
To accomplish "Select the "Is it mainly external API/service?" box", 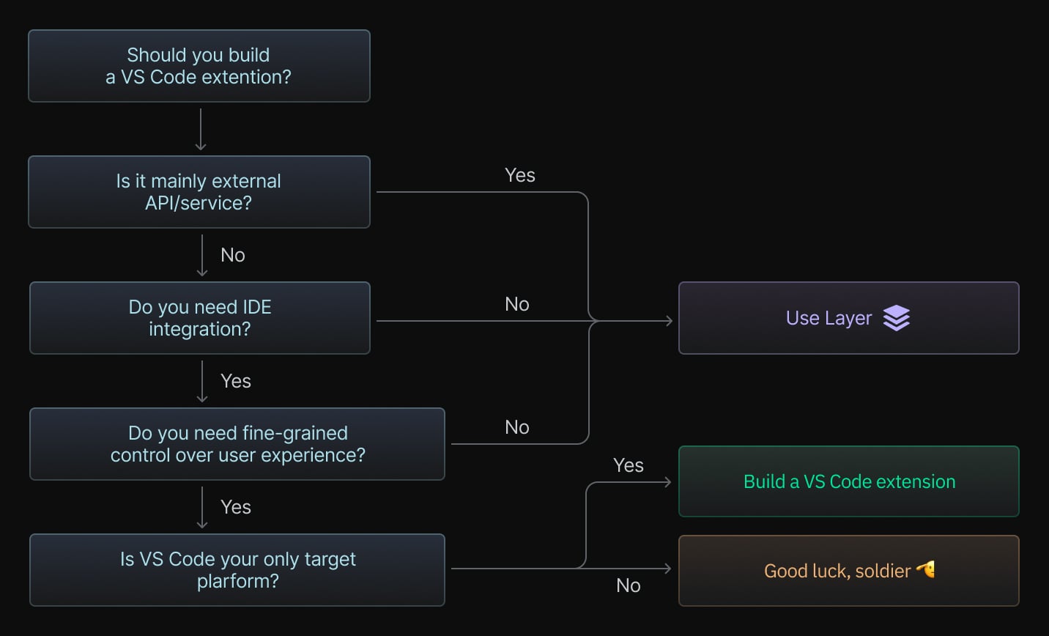I will click(199, 192).
